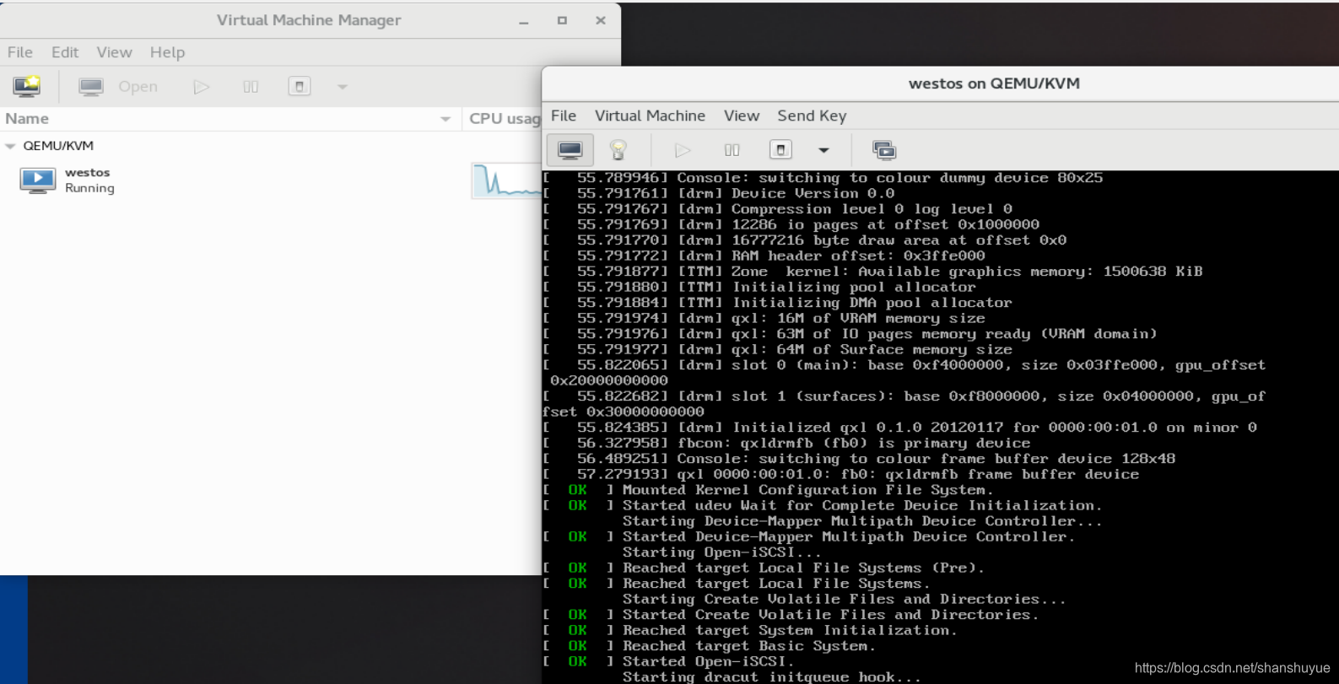Click the shutdown icon in Virtual Machine Manager toolbar
Image resolution: width=1339 pixels, height=684 pixels.
point(300,86)
